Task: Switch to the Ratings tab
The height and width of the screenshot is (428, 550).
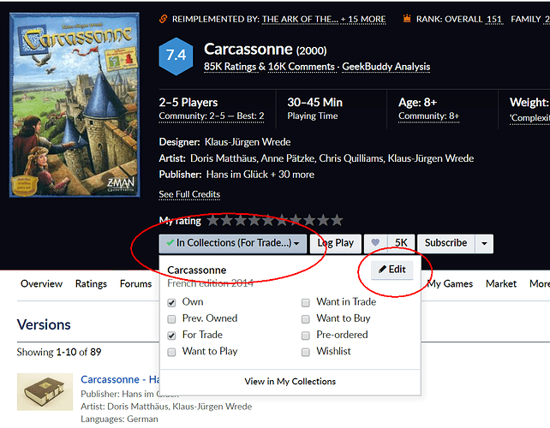Action: (91, 283)
